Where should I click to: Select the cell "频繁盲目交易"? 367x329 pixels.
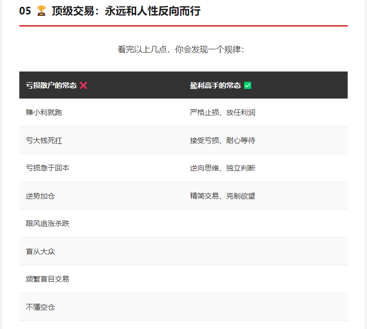101,279
